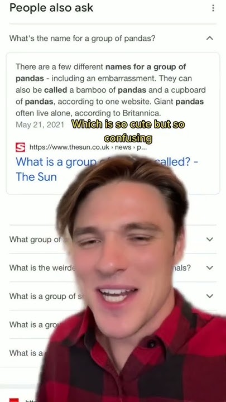Expand the "What group of" question chevron
Image resolution: width=226 pixels, height=402 pixels.
(x=210, y=240)
